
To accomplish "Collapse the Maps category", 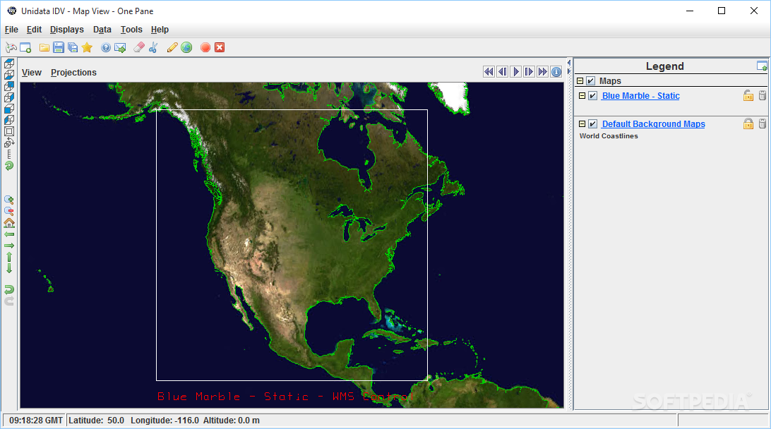I will tap(580, 81).
